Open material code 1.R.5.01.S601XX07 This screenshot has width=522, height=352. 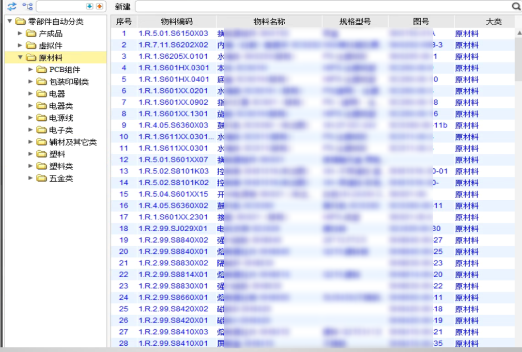(173, 159)
